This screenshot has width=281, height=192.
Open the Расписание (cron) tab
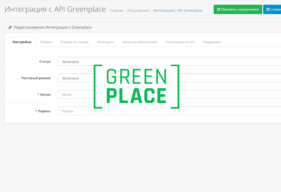coord(180,42)
